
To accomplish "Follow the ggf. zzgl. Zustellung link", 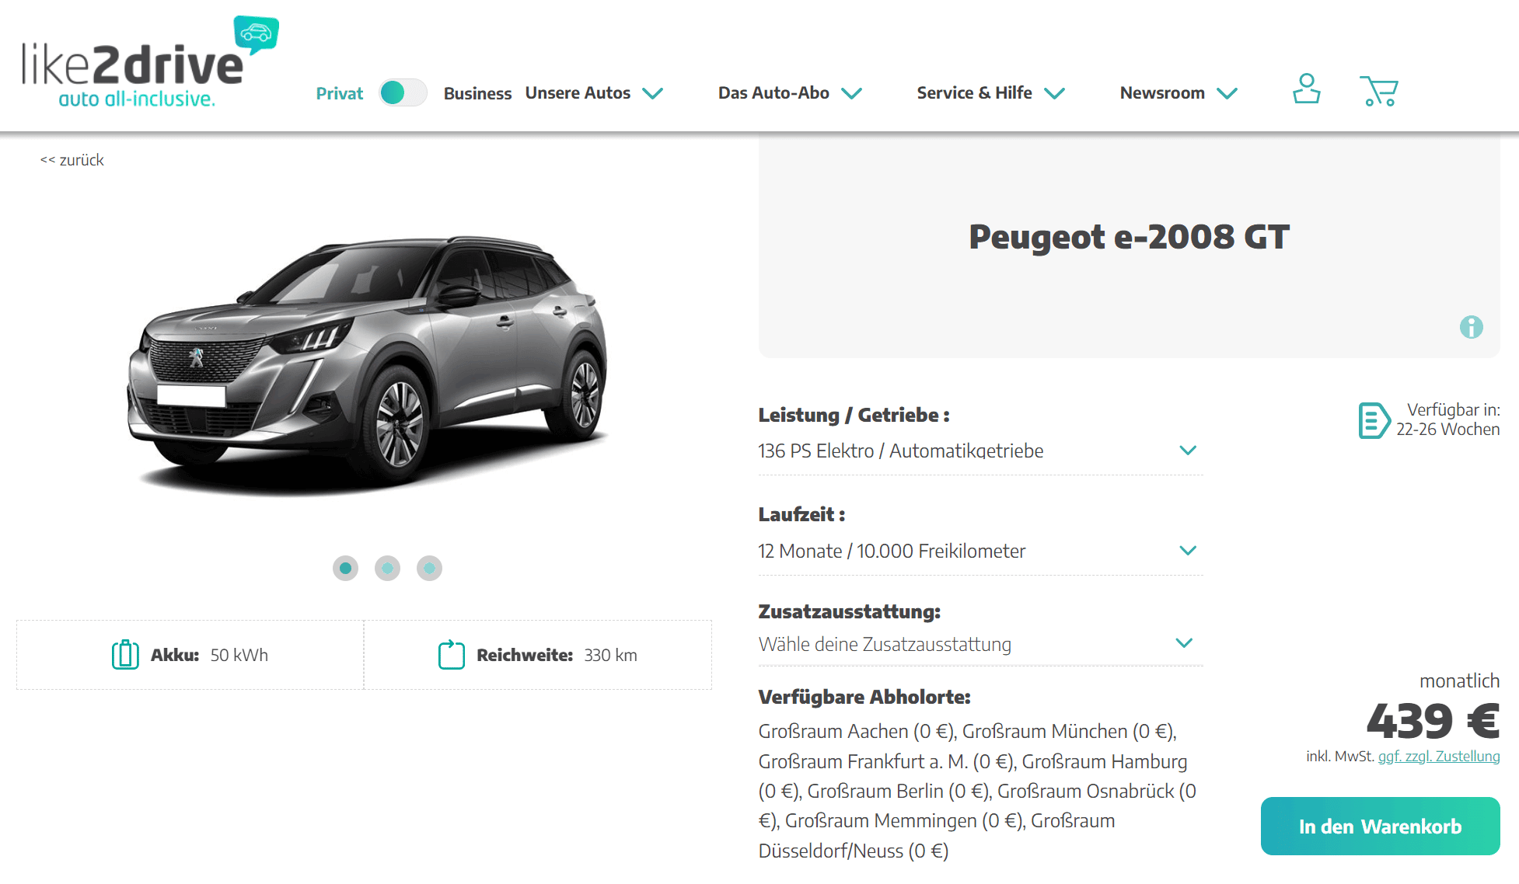I will pos(1439,757).
